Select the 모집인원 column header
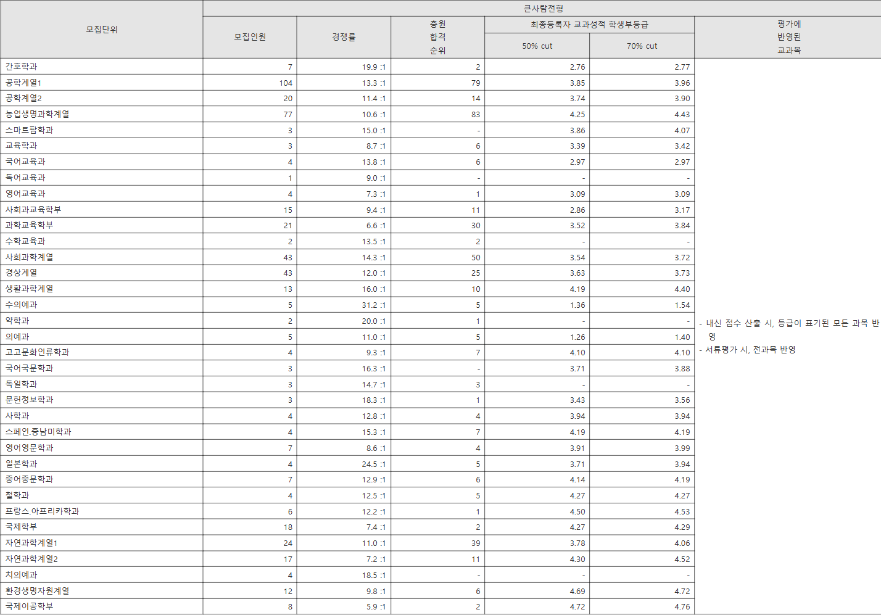Image resolution: width=881 pixels, height=615 pixels. [250, 37]
